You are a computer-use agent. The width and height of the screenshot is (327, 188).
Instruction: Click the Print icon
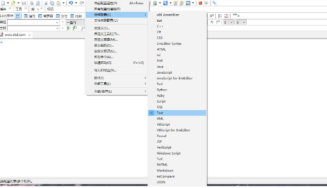tap(32, 3)
